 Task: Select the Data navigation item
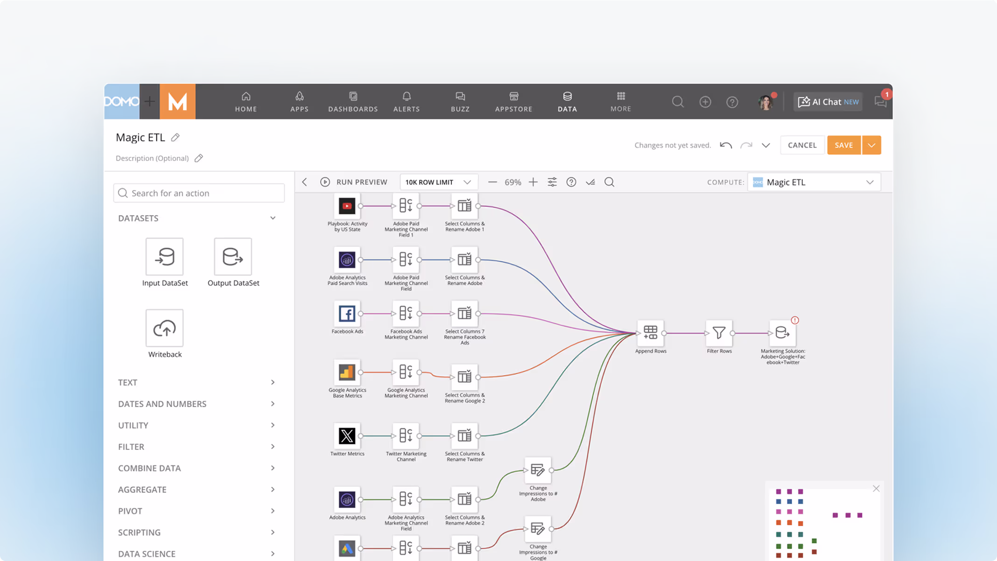click(x=567, y=102)
